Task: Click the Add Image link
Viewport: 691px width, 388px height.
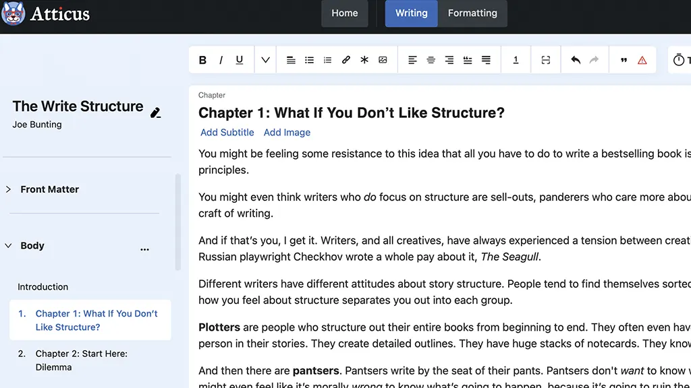Action: click(x=287, y=133)
